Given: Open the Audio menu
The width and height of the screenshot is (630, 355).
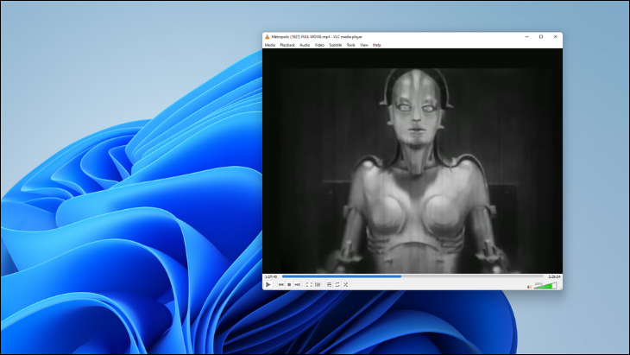Looking at the screenshot, I should [305, 45].
